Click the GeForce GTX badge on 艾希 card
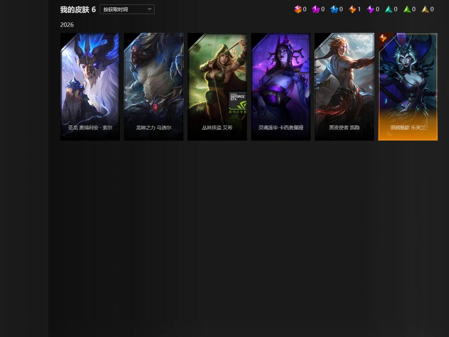Image resolution: width=449 pixels, height=337 pixels. point(237,102)
